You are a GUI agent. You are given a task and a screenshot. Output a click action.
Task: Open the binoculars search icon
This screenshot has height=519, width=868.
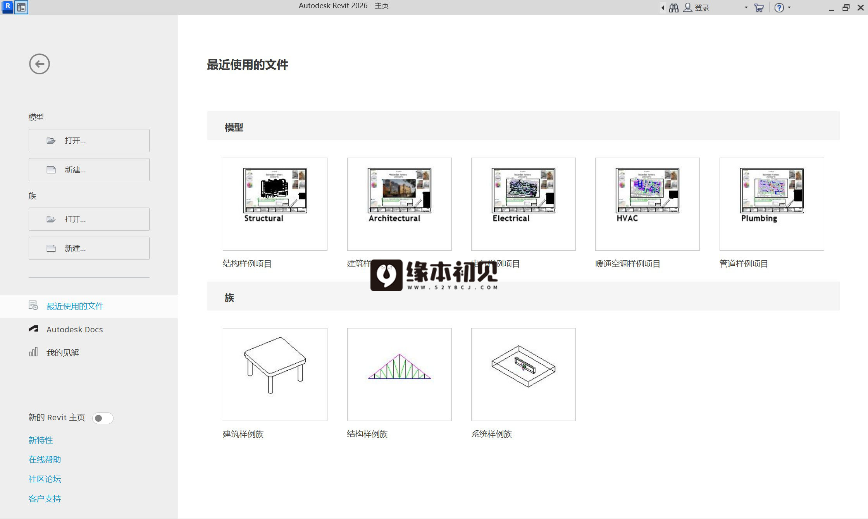[674, 8]
